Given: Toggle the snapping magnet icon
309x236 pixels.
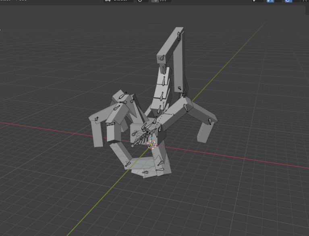Looking at the screenshot, I should (155, 1).
